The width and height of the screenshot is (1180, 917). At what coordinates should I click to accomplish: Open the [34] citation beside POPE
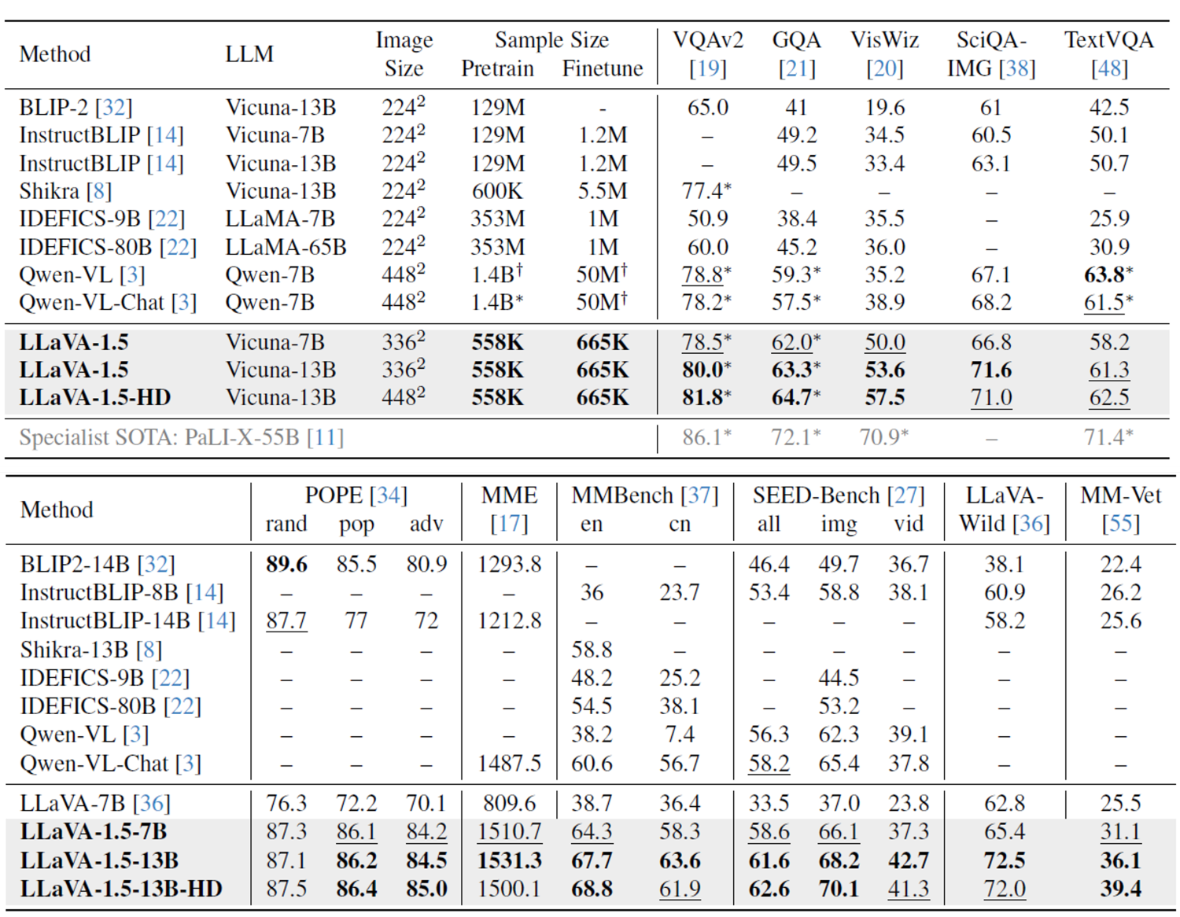point(389,495)
